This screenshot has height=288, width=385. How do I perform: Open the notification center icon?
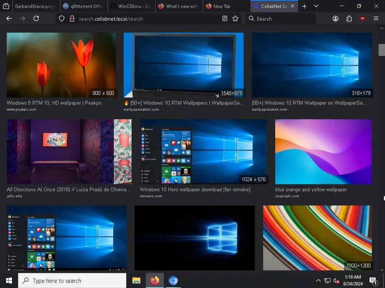(373, 280)
